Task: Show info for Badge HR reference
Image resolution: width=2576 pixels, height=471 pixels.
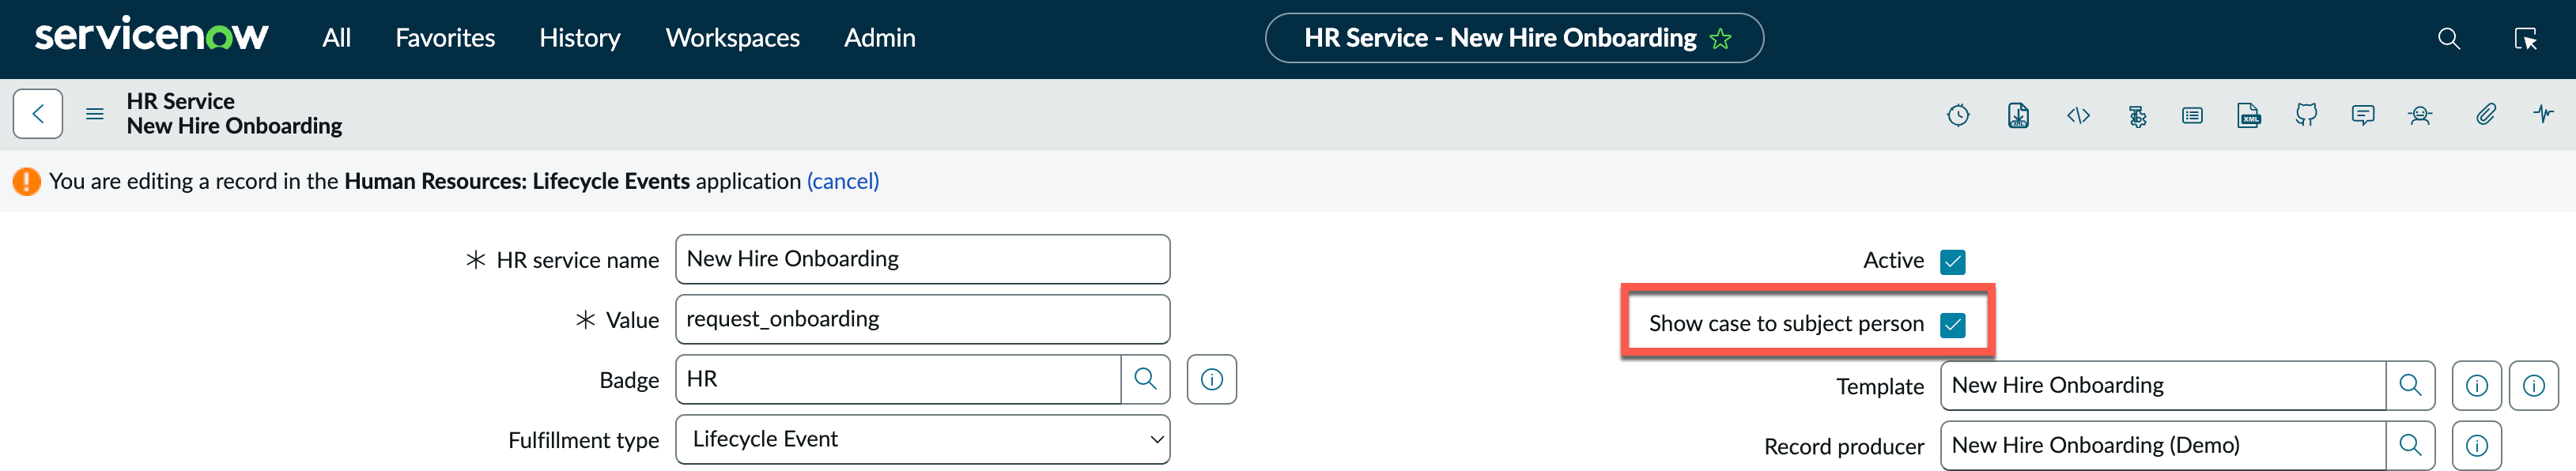Action: (1212, 379)
